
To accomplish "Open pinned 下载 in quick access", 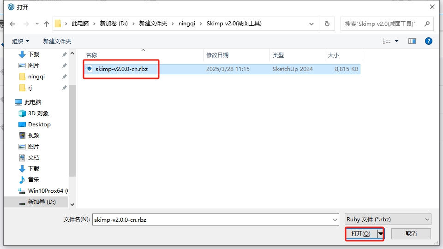I will (34, 54).
